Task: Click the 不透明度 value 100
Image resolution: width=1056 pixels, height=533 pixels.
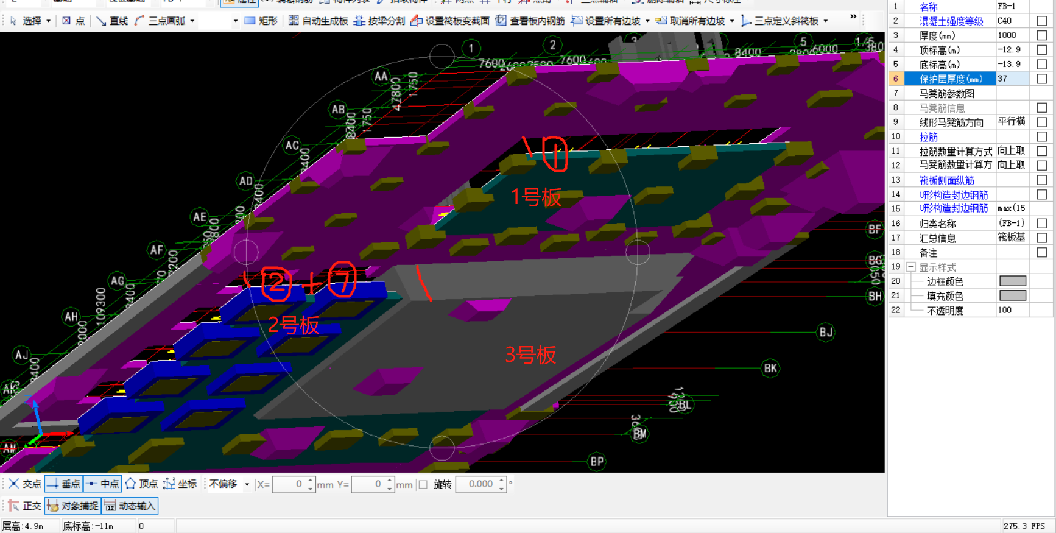Action: (x=1013, y=310)
